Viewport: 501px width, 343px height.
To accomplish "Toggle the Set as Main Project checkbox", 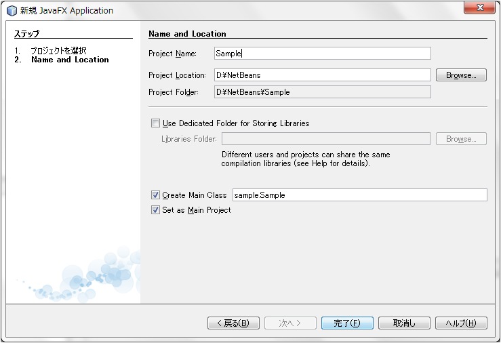I will pos(155,210).
